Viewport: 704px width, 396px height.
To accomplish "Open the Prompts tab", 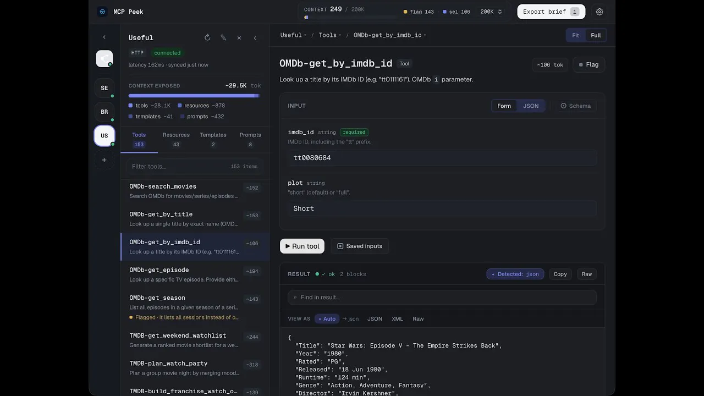I will tap(250, 139).
